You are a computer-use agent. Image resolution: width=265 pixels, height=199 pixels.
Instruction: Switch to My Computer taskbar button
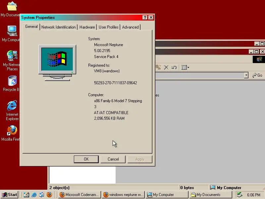click(x=167, y=195)
